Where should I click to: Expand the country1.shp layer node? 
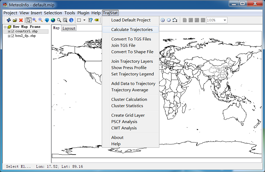tap(9, 31)
